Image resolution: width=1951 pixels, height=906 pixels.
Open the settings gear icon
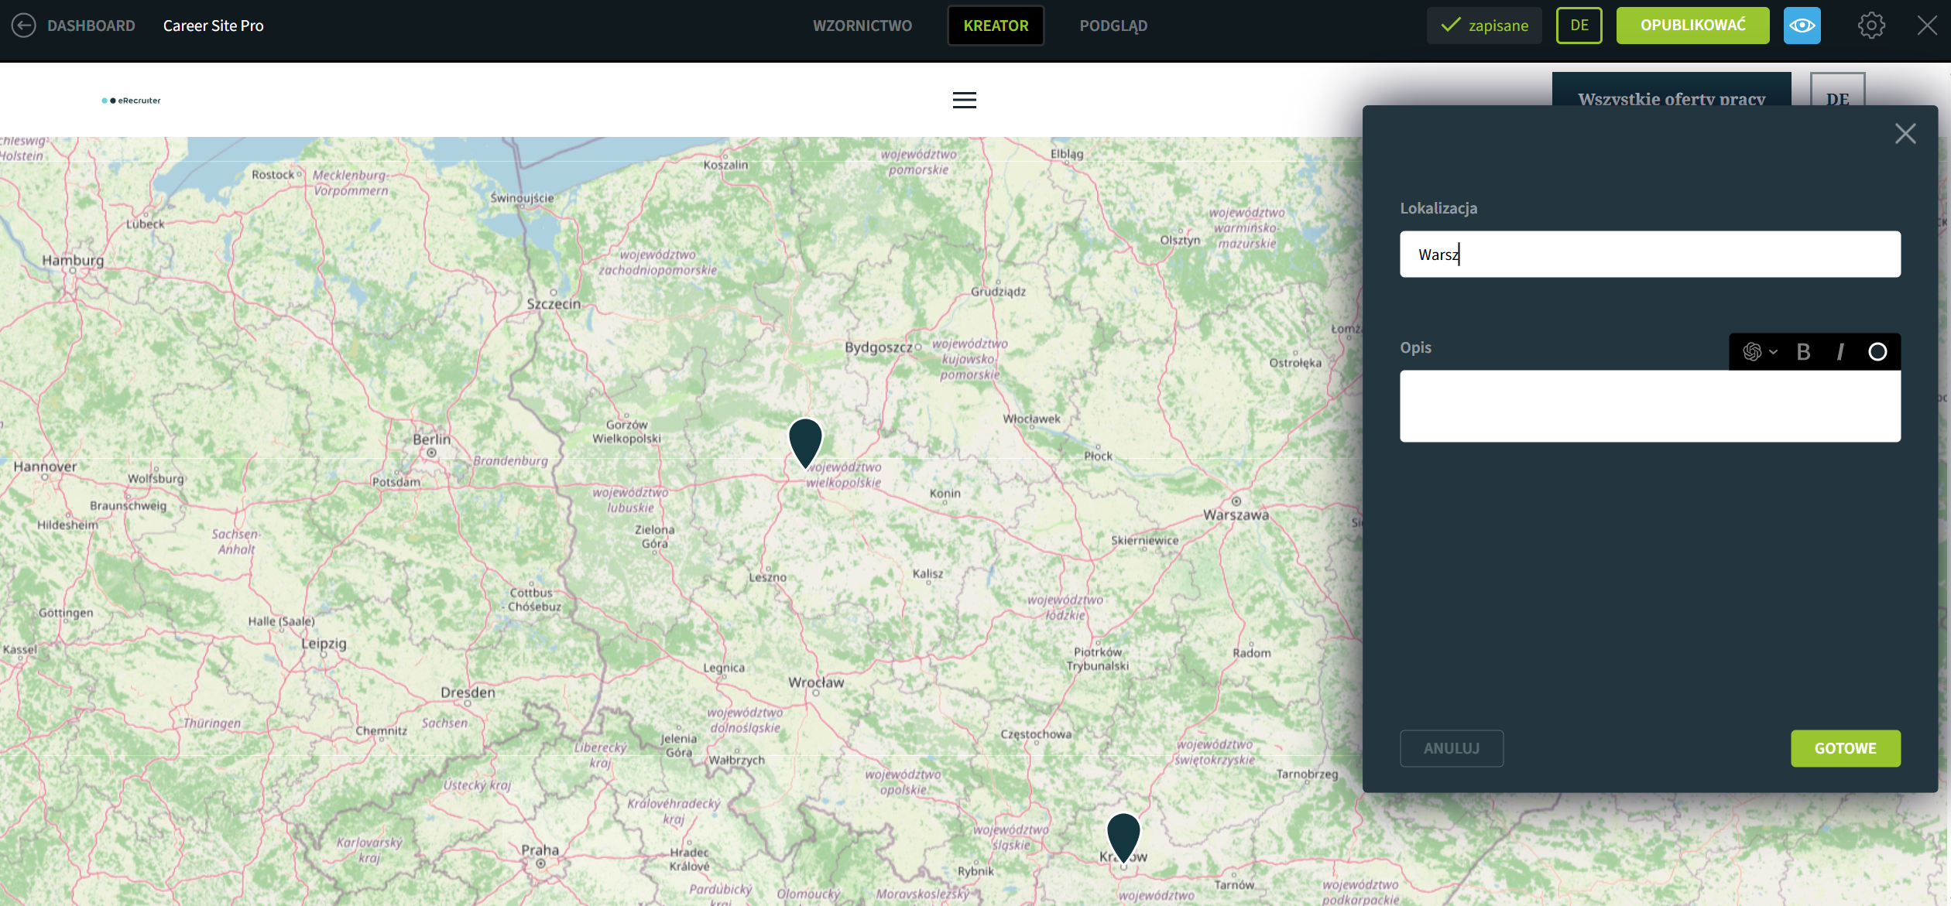pyautogui.click(x=1871, y=26)
